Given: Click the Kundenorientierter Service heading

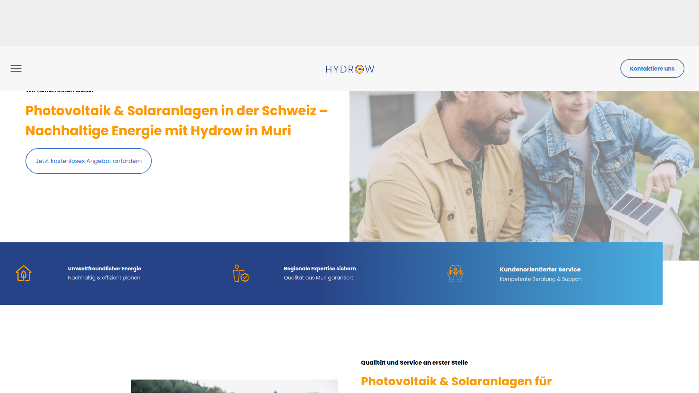Looking at the screenshot, I should [x=540, y=269].
